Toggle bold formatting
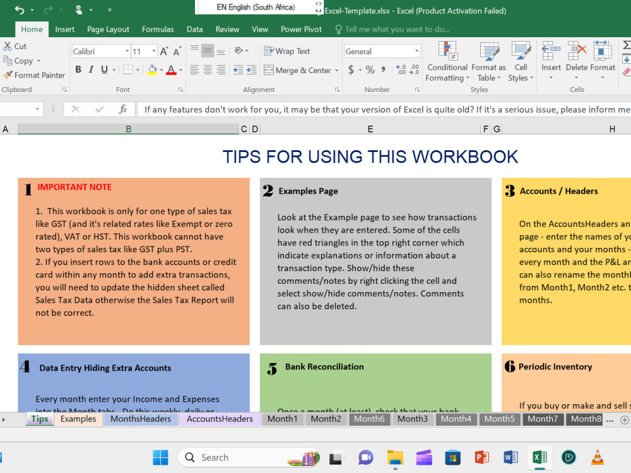This screenshot has width=631, height=473. (78, 69)
